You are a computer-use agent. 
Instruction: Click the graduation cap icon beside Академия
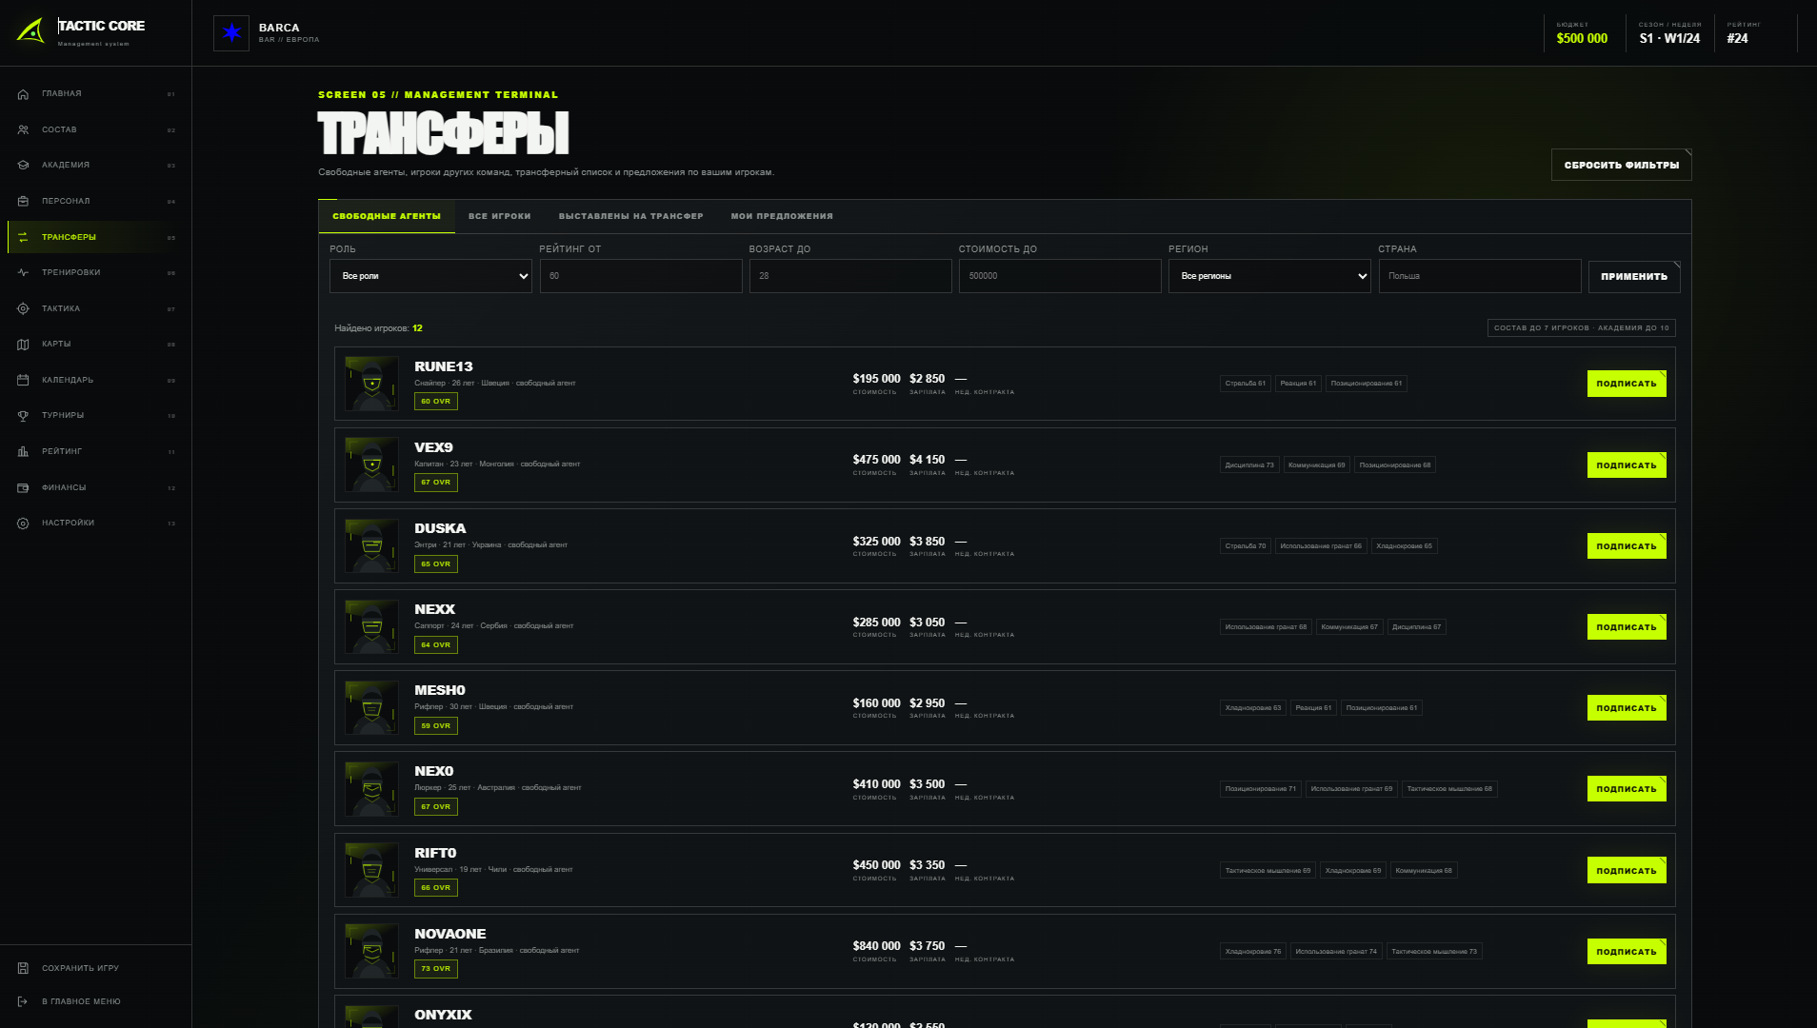(23, 166)
